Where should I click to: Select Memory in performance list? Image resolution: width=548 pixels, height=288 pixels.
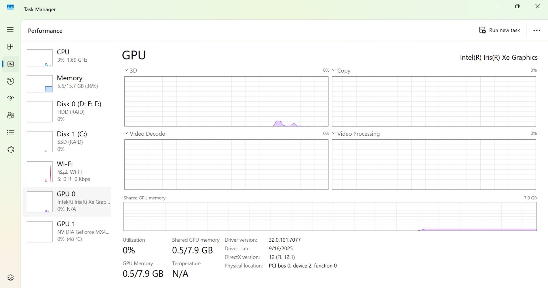(67, 84)
